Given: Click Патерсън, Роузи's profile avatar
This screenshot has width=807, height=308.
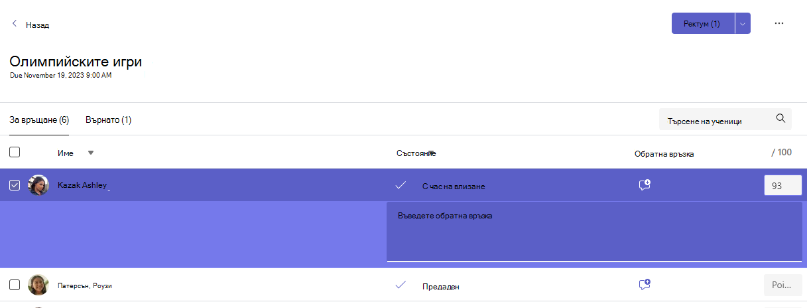Looking at the screenshot, I should coord(38,285).
